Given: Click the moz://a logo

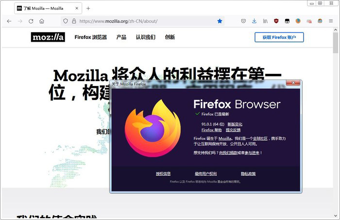Looking at the screenshot, I should pyautogui.click(x=48, y=37).
